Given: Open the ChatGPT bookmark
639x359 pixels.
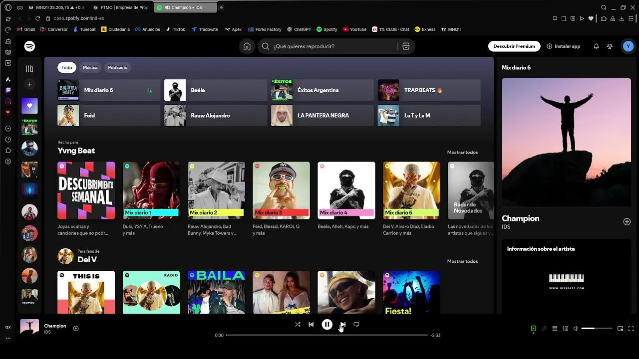Looking at the screenshot, I should point(299,29).
